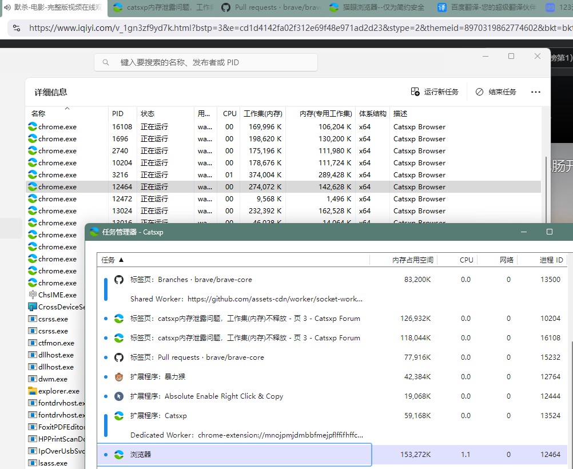Image resolution: width=573 pixels, height=469 pixels.
Task: Click the 374,004 K working set value
Action: pos(265,175)
